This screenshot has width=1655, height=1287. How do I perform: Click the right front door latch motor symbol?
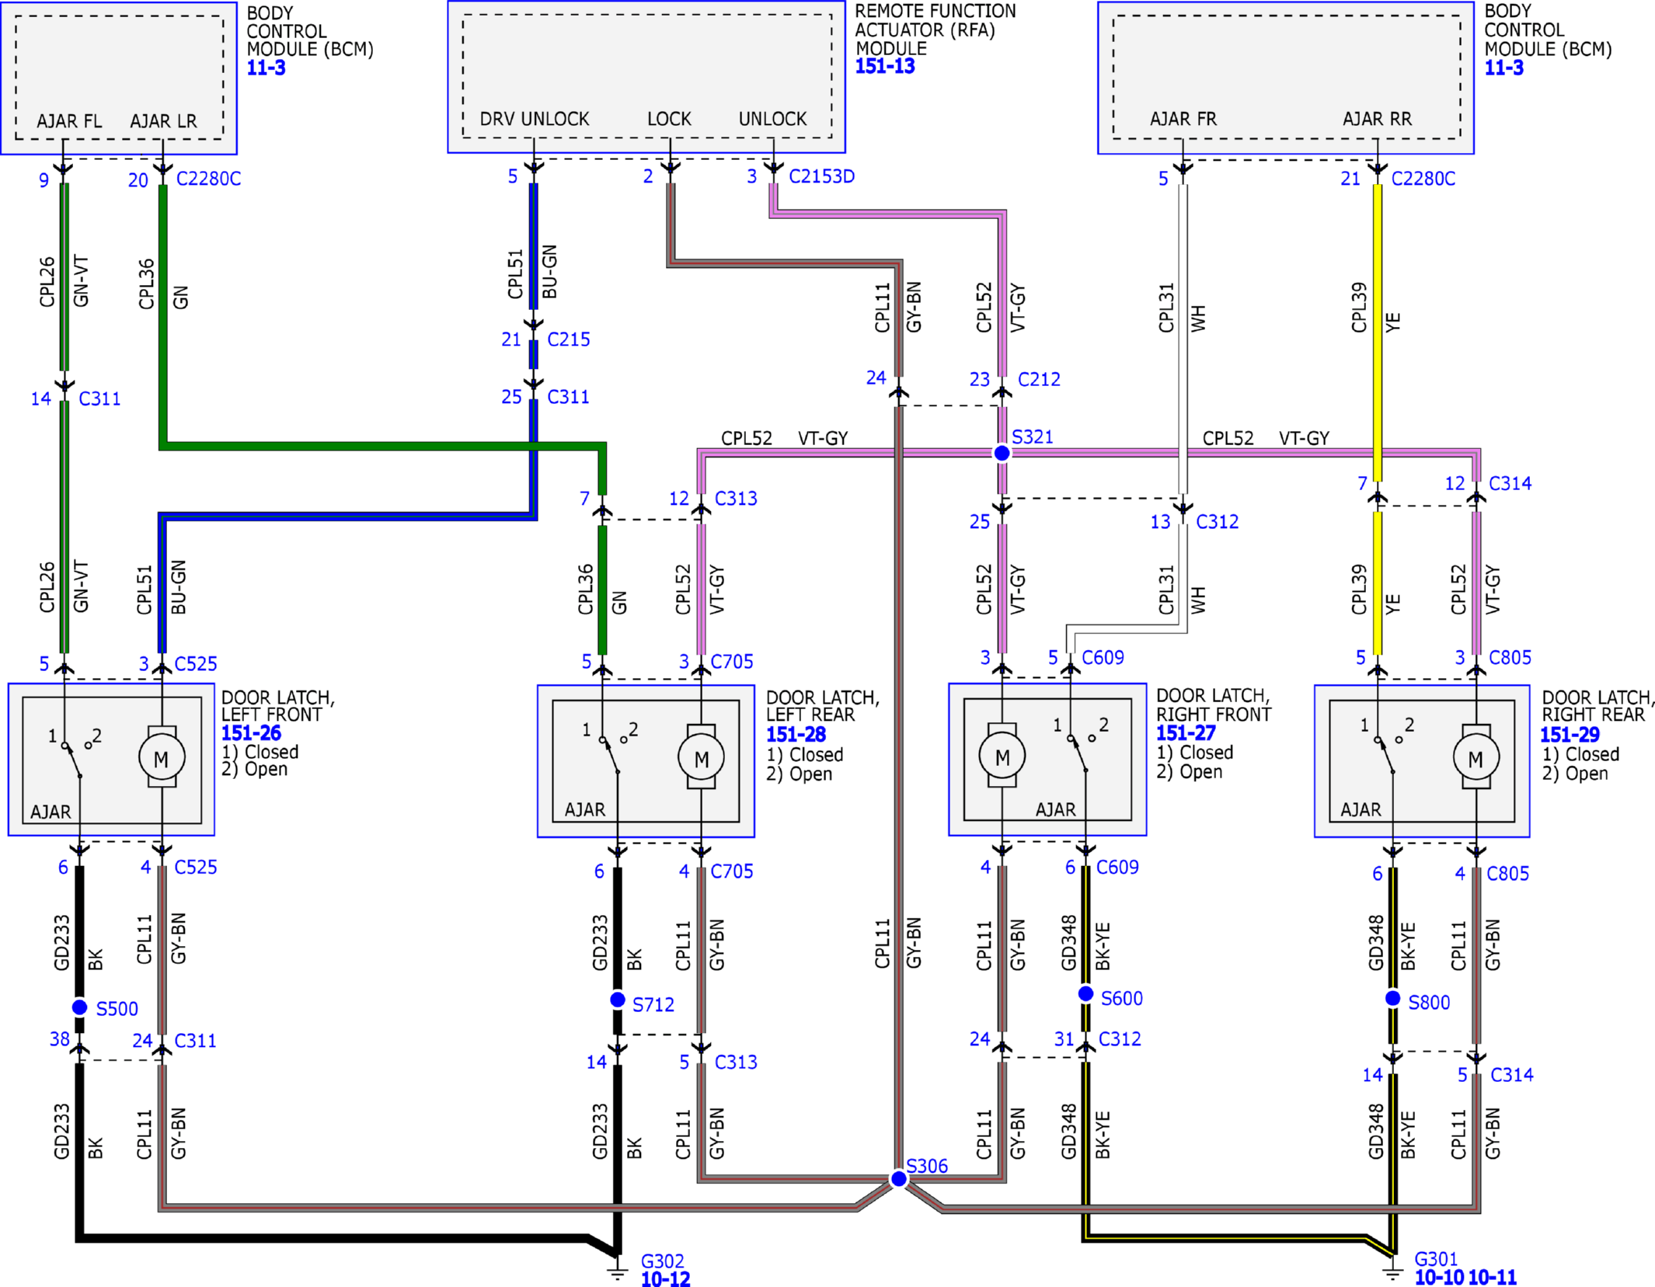tap(1002, 756)
